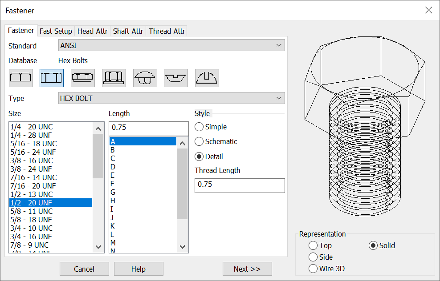Enable the Simple style option
The height and width of the screenshot is (281, 440).
pyautogui.click(x=199, y=127)
